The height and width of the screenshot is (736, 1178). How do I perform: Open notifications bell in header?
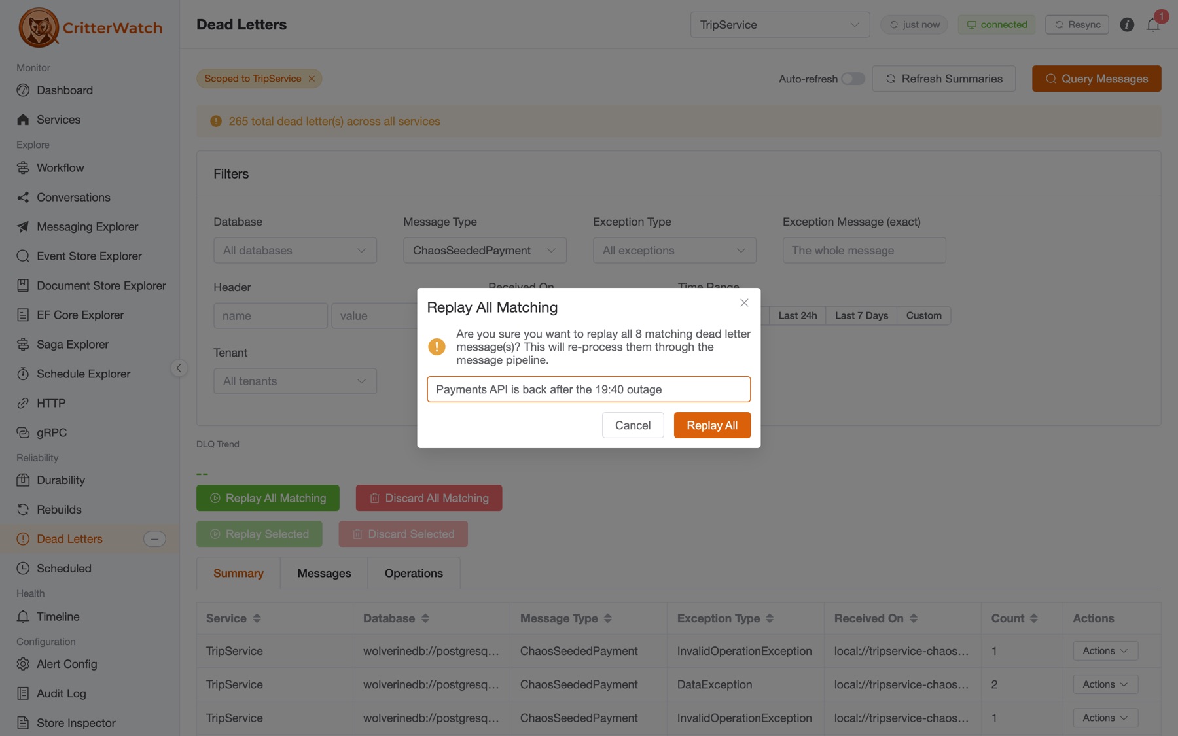coord(1153,25)
